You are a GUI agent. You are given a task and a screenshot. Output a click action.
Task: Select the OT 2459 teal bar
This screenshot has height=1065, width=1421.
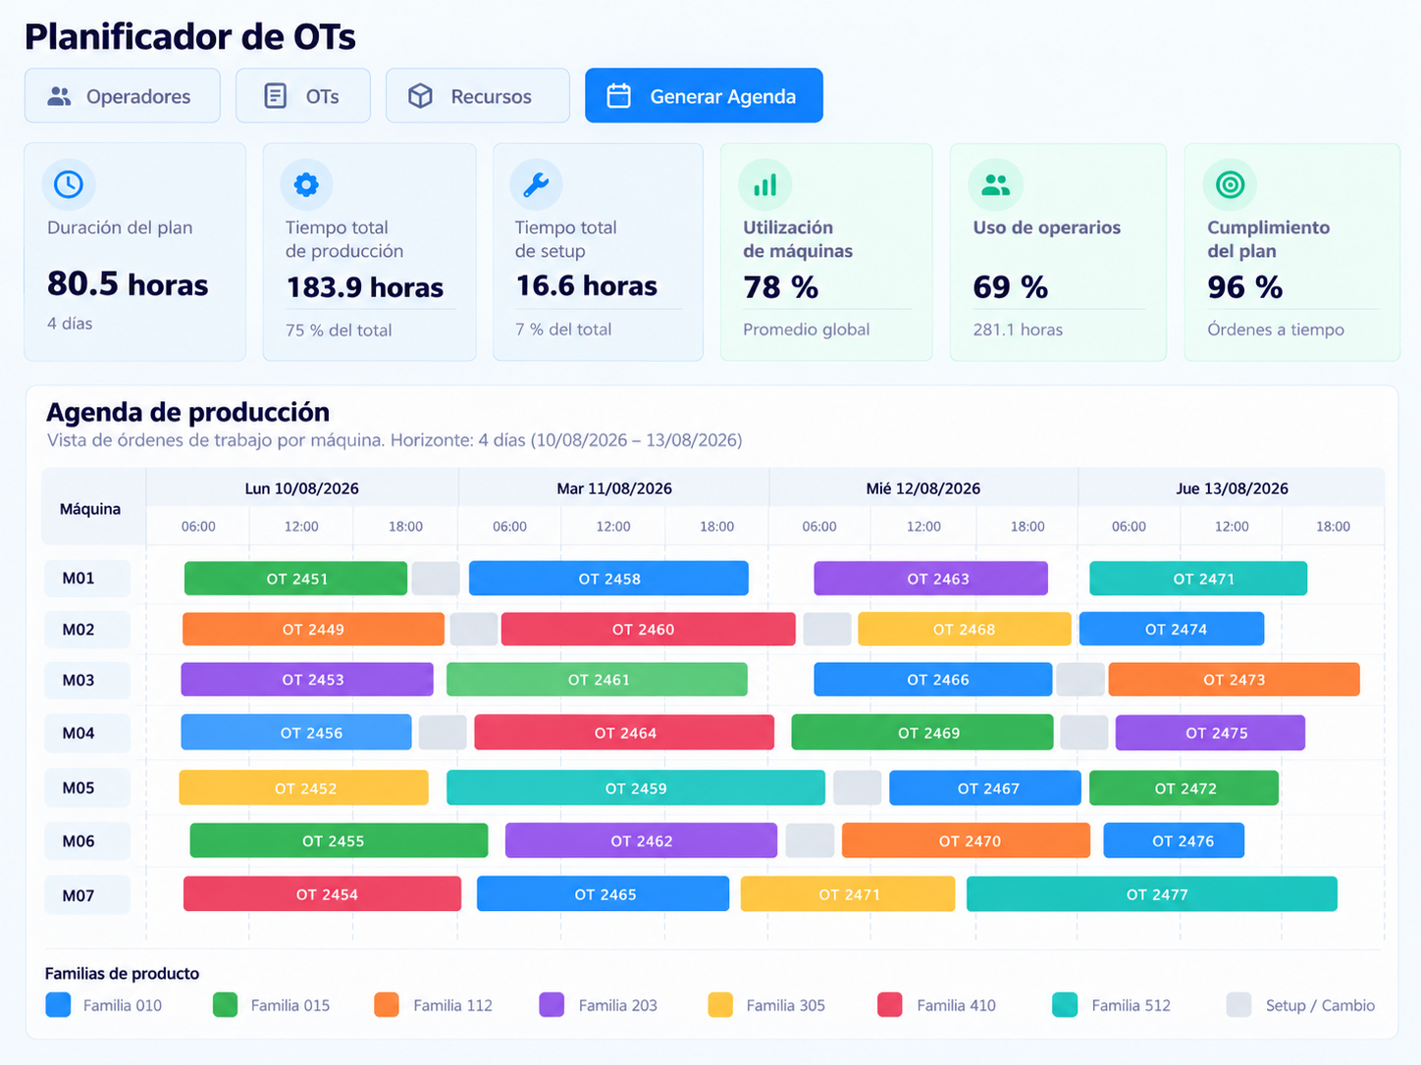(x=636, y=788)
